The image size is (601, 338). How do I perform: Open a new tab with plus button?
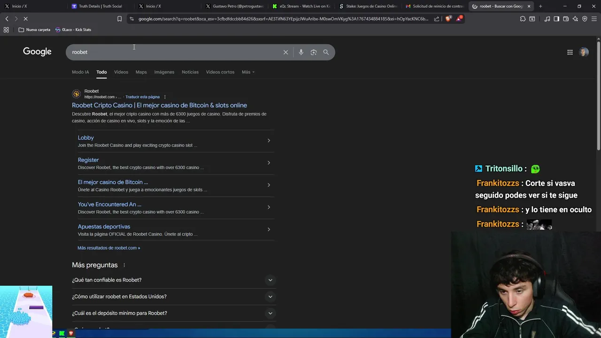(540, 6)
